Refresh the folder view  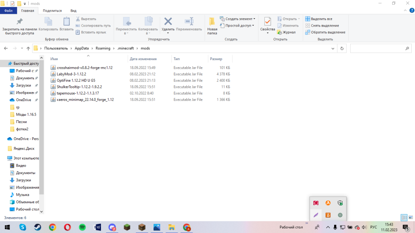342,49
